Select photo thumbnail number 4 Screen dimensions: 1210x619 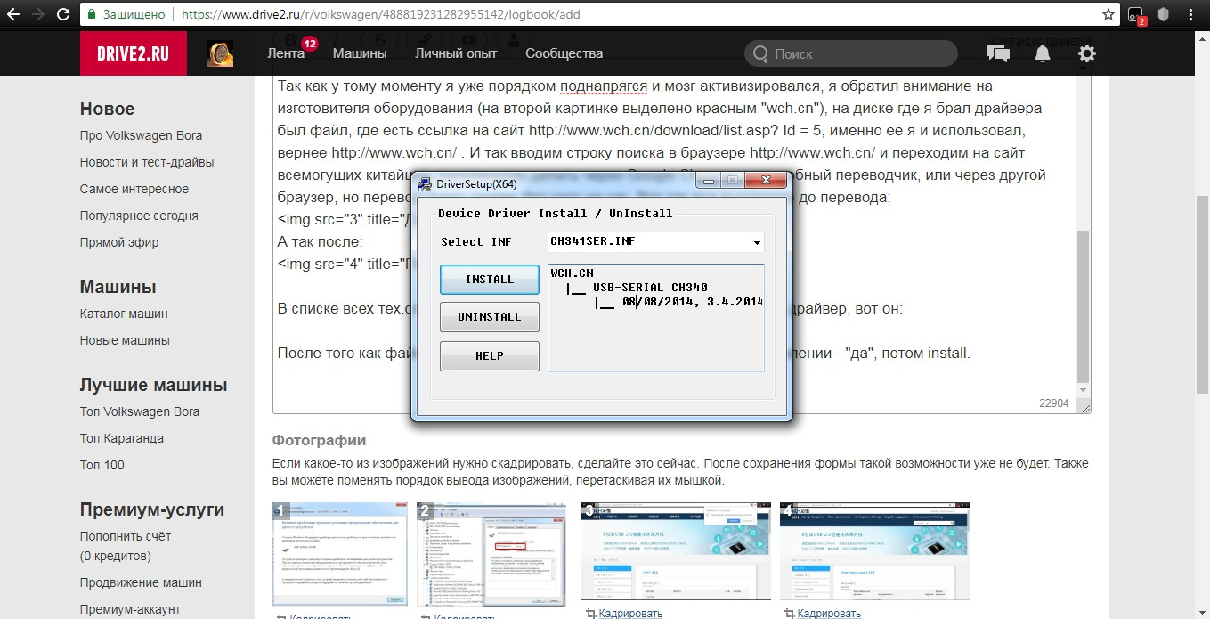pos(874,551)
